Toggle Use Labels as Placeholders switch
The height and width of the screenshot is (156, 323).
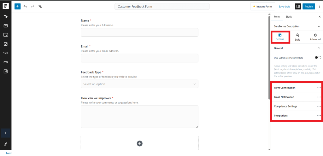click(x=318, y=58)
